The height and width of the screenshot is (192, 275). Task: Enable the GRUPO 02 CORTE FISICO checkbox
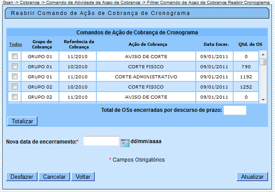tap(15, 87)
